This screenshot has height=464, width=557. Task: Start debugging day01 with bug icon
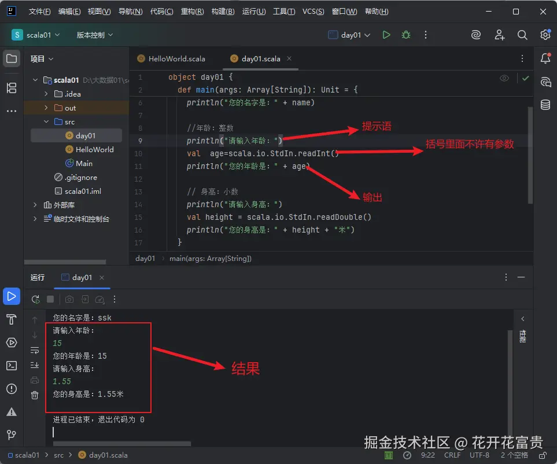click(x=405, y=35)
